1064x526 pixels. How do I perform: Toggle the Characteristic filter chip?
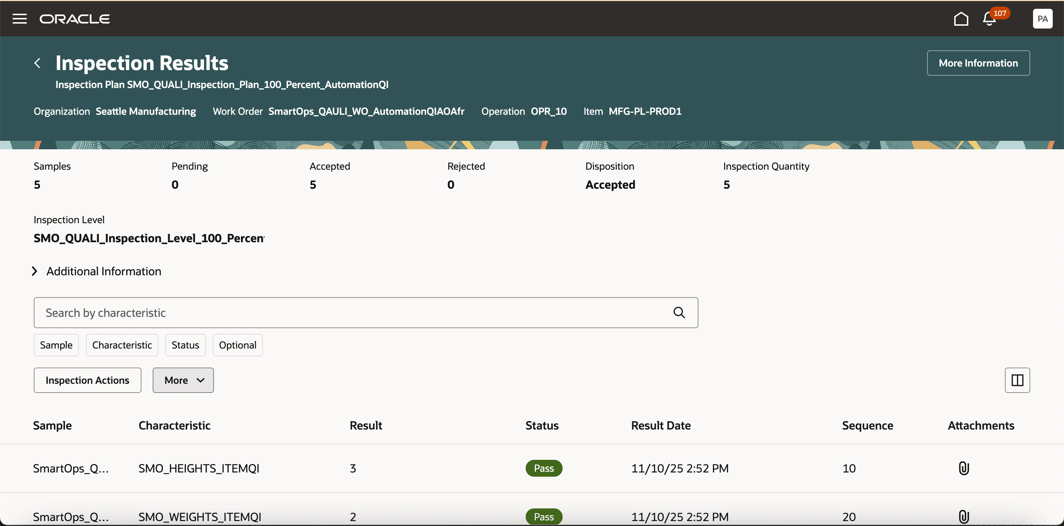click(x=122, y=345)
